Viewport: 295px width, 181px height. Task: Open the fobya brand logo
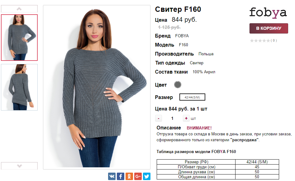268,13
